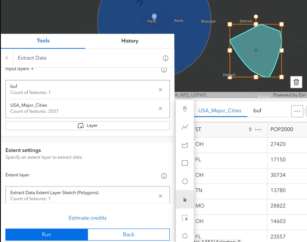The height and width of the screenshot is (242, 307).
Task: Click the Paris map pin
Action: pos(154,17)
